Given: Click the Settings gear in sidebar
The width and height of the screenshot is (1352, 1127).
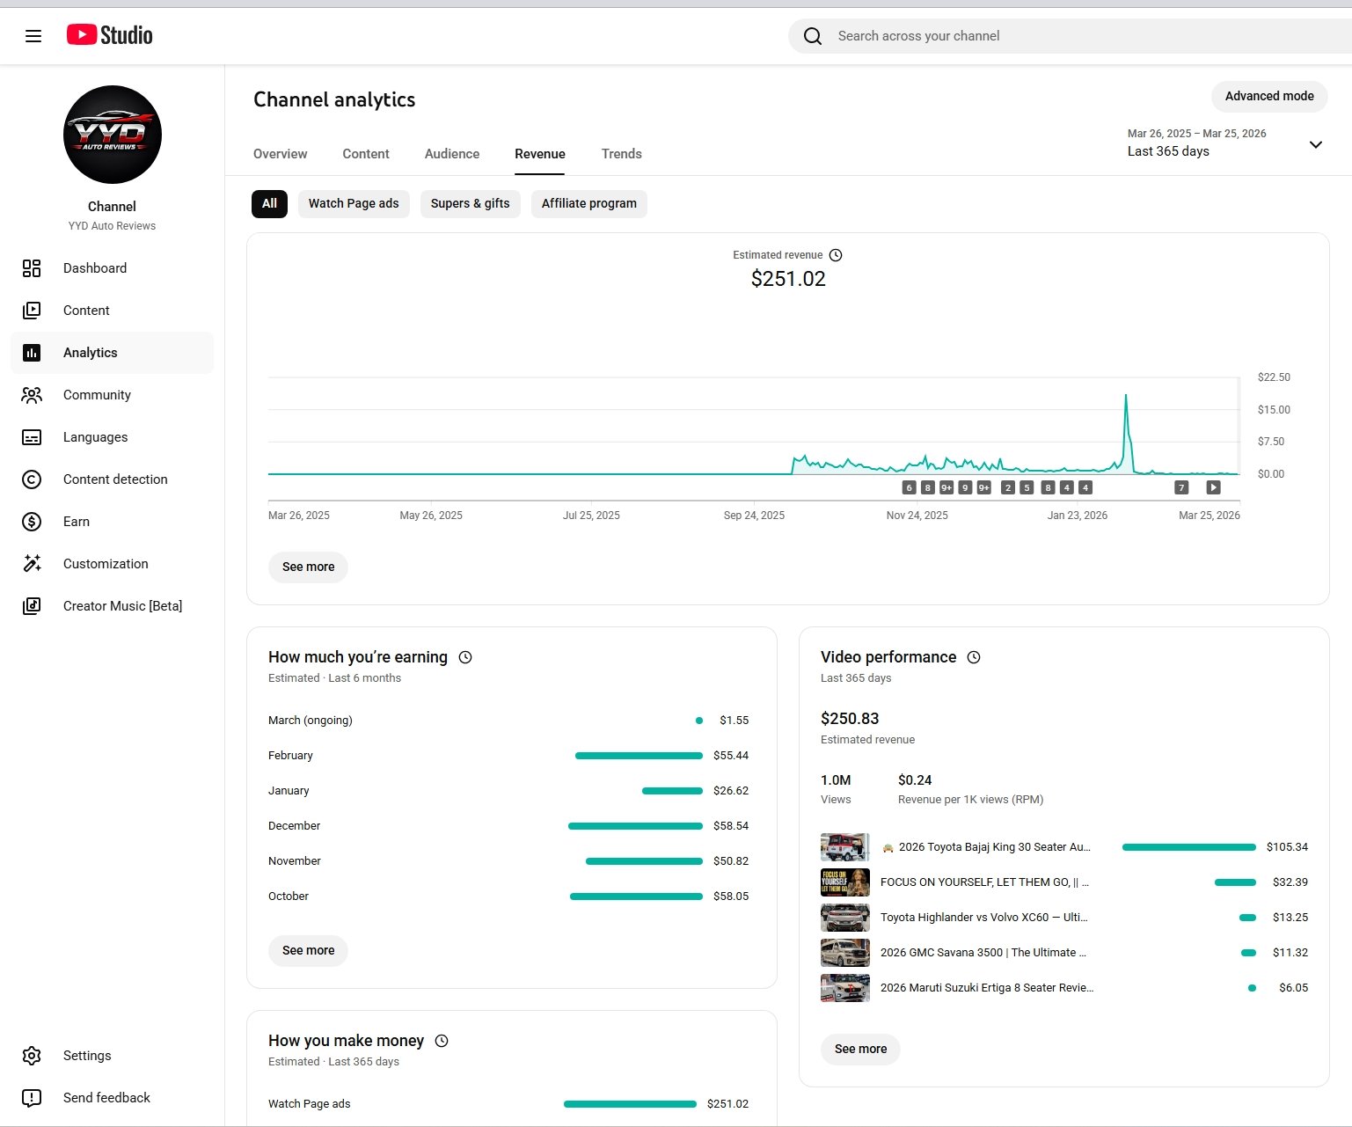Looking at the screenshot, I should click(x=32, y=1056).
